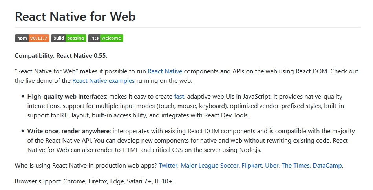Click 'Write once, render anywhere' bold text
This screenshot has height=190, width=373.
tap(68, 131)
